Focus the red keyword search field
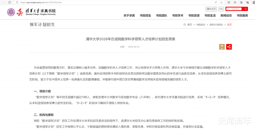 (234, 9)
